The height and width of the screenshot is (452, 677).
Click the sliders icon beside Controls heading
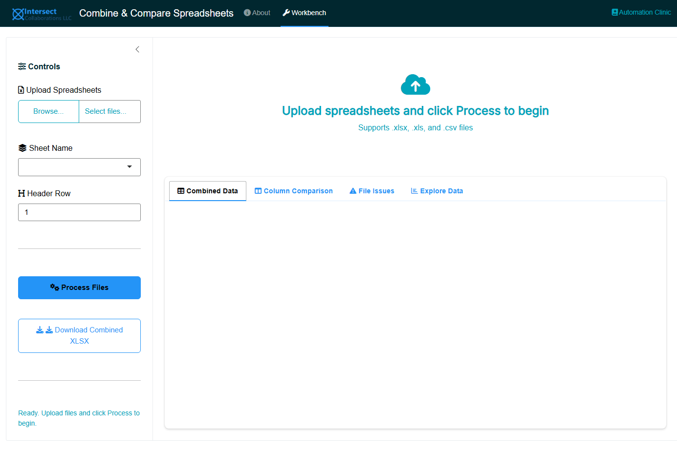pyautogui.click(x=22, y=66)
